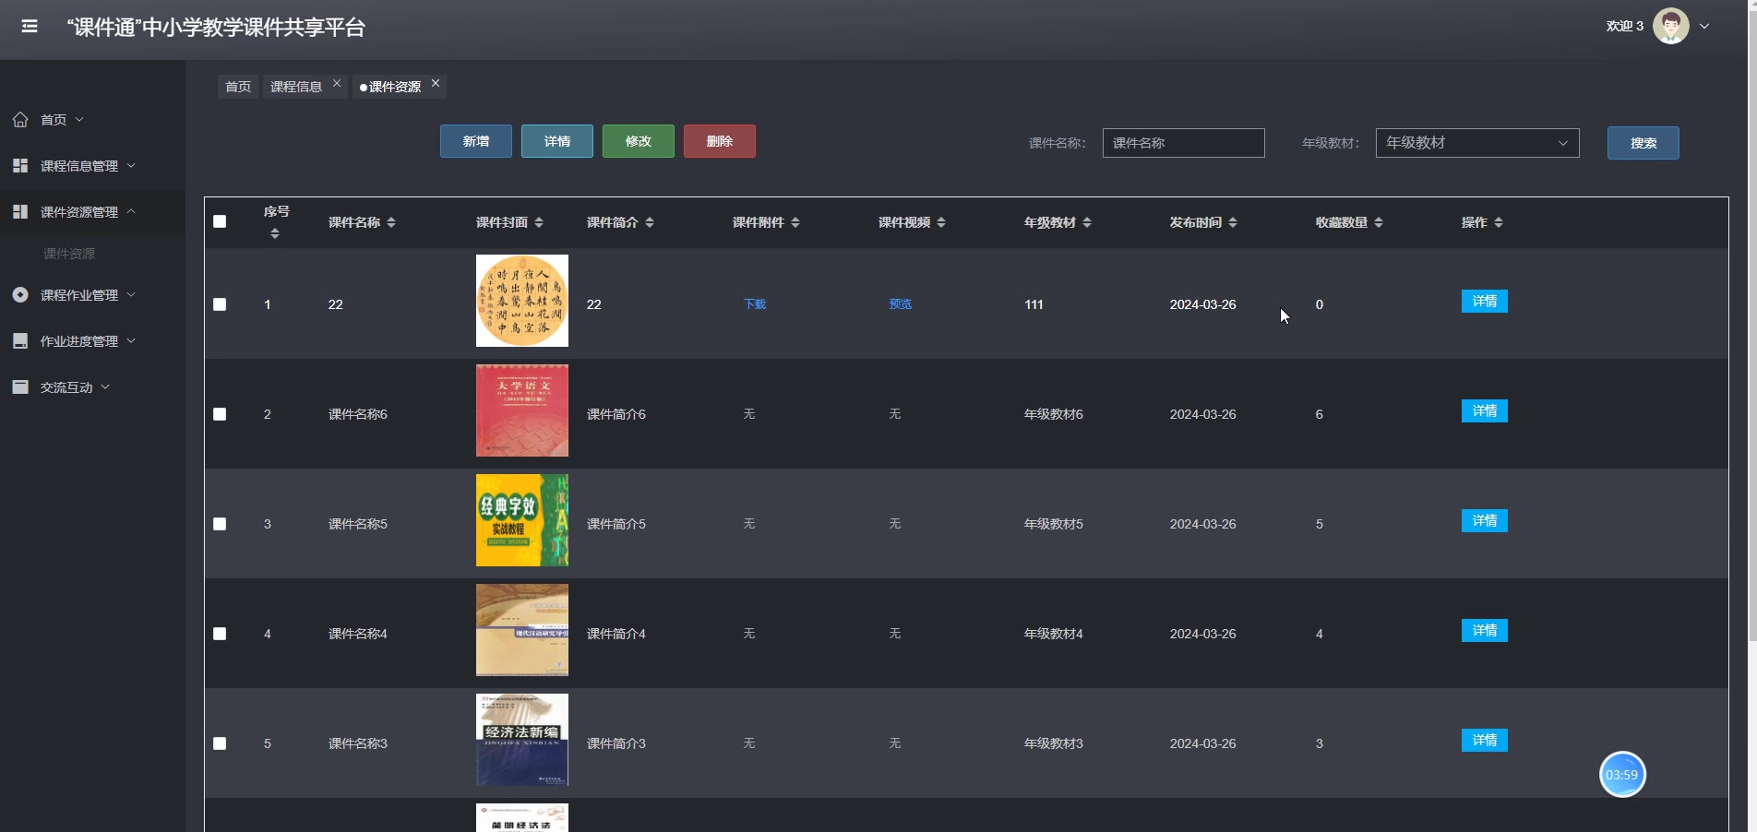This screenshot has width=1757, height=832.
Task: Click the 交流互动 sidebar icon
Action: 20,386
